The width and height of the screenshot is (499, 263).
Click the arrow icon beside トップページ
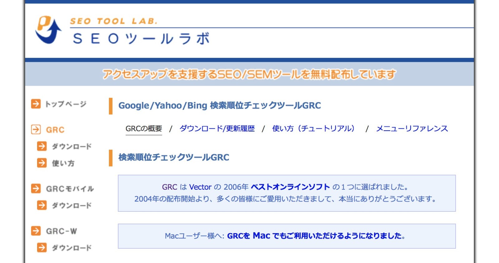pyautogui.click(x=36, y=104)
